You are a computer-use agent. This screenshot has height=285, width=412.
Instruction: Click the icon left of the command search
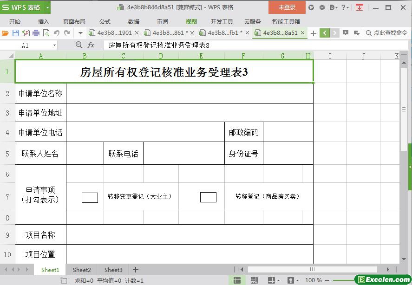357,33
